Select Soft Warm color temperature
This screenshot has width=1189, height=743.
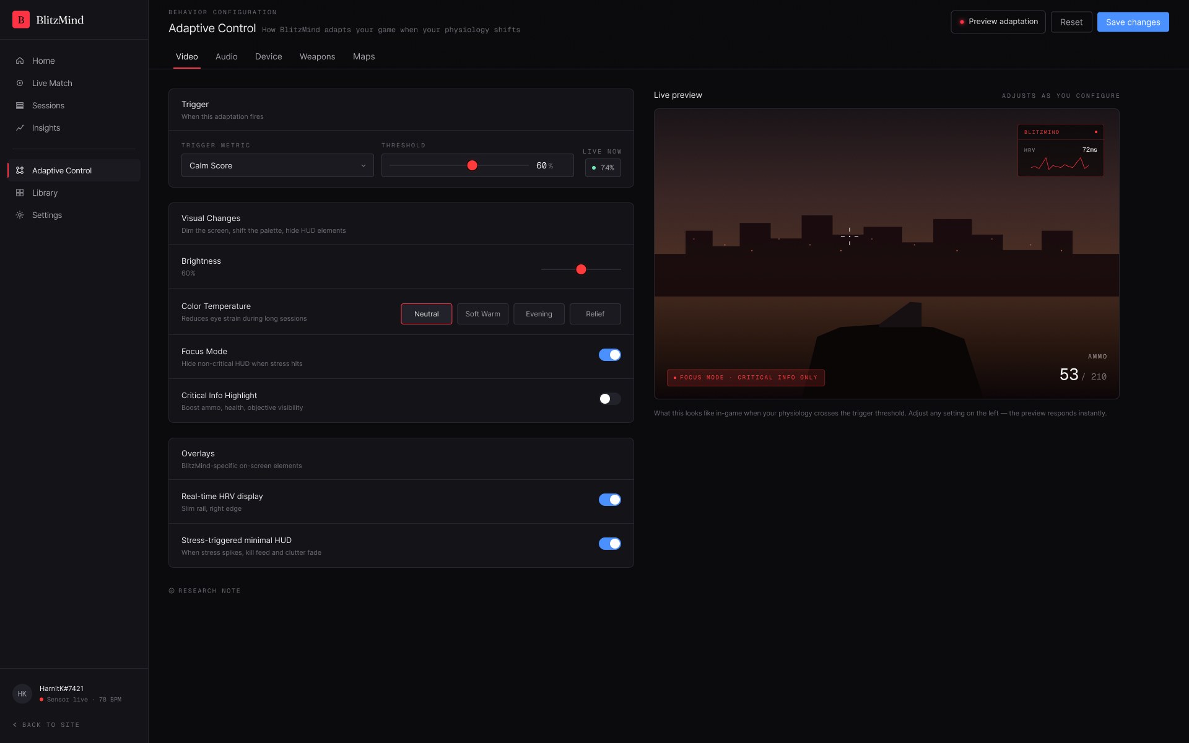(x=483, y=314)
